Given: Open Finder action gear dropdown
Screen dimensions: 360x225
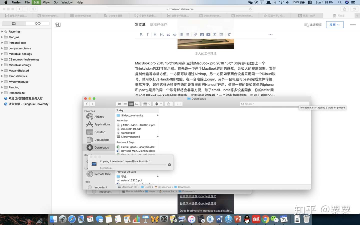Looking at the screenshot, I should coord(158,104).
